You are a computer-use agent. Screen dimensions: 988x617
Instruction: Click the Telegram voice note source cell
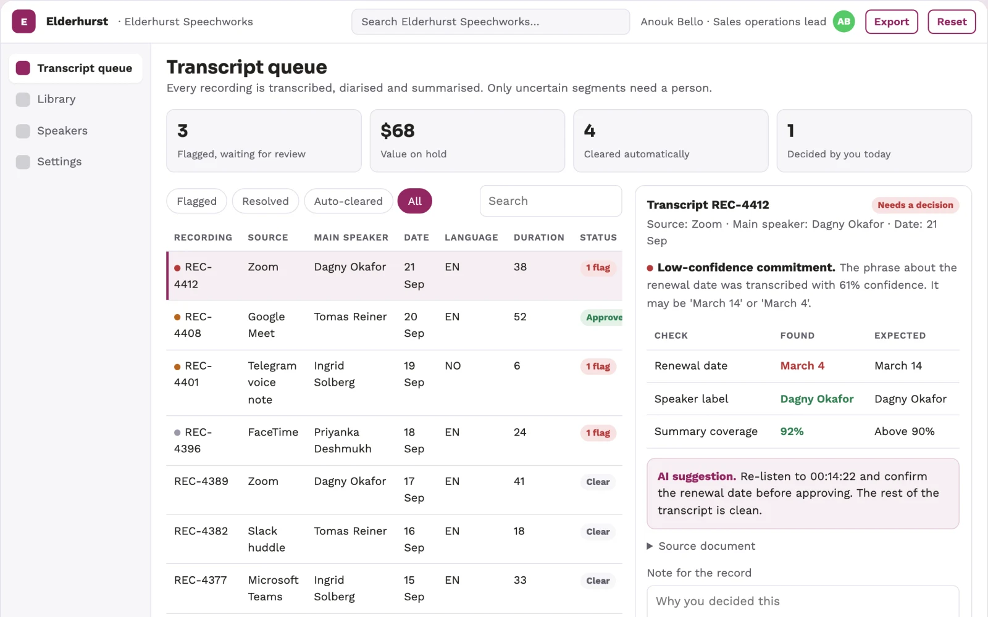272,383
